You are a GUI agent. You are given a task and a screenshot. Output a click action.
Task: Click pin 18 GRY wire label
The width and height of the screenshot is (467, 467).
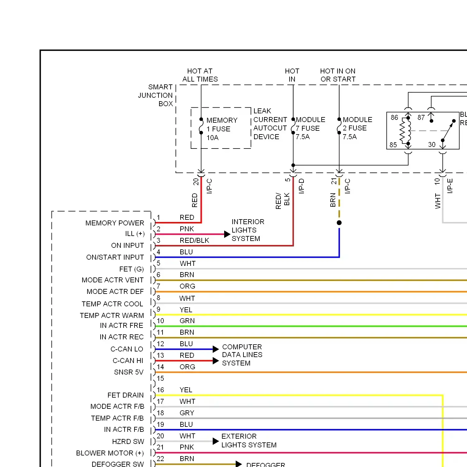coord(187,413)
